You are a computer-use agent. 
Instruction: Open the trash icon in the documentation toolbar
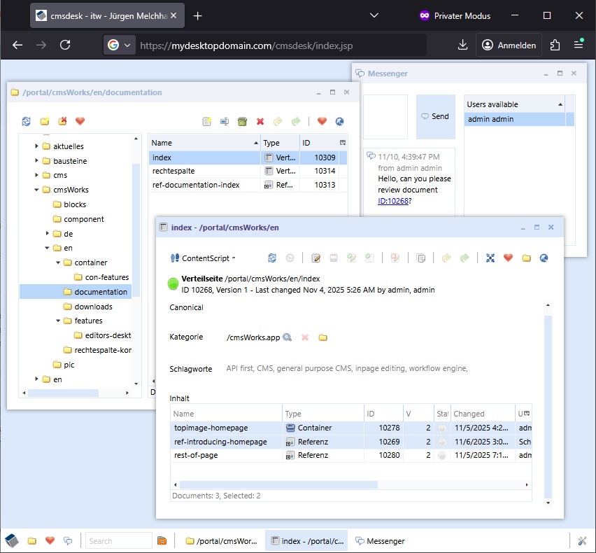242,121
